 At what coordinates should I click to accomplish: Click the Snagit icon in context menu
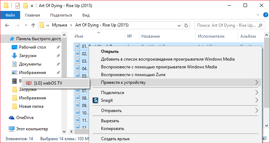pos(95,100)
